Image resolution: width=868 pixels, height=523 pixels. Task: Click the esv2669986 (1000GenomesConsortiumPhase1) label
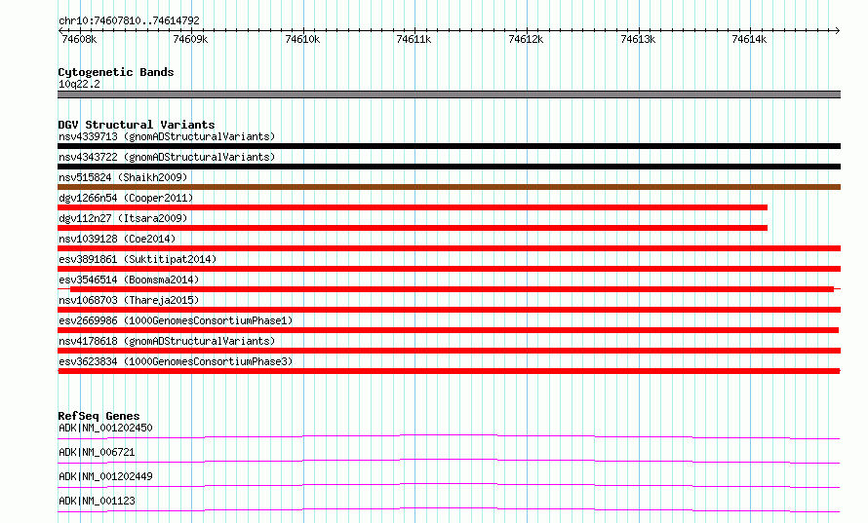(x=176, y=320)
